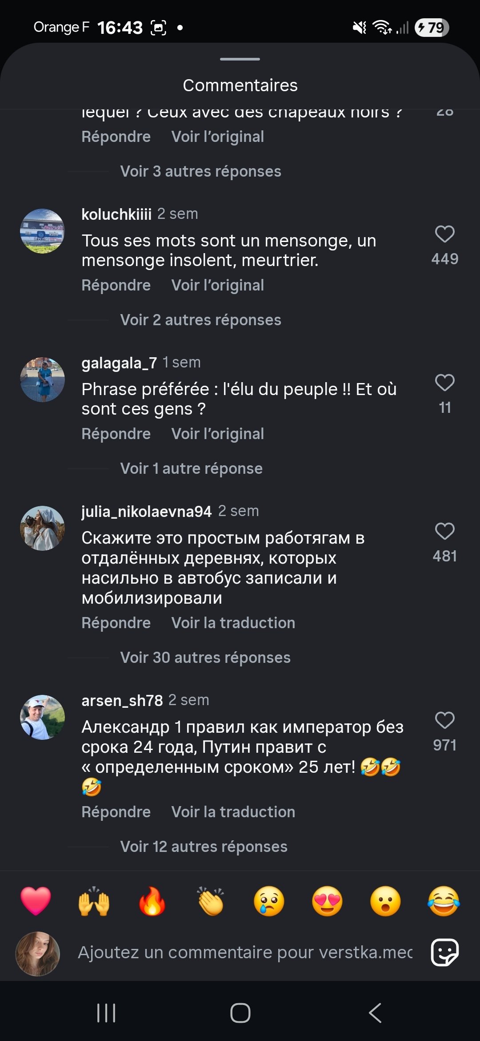Pick the heart-eyes emoji
480x1041 pixels.
pyautogui.click(x=327, y=901)
